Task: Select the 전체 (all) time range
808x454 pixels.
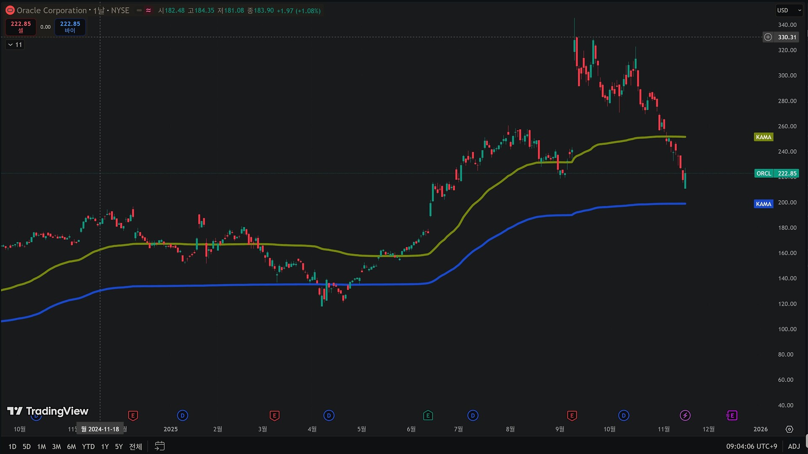Action: 136,446
